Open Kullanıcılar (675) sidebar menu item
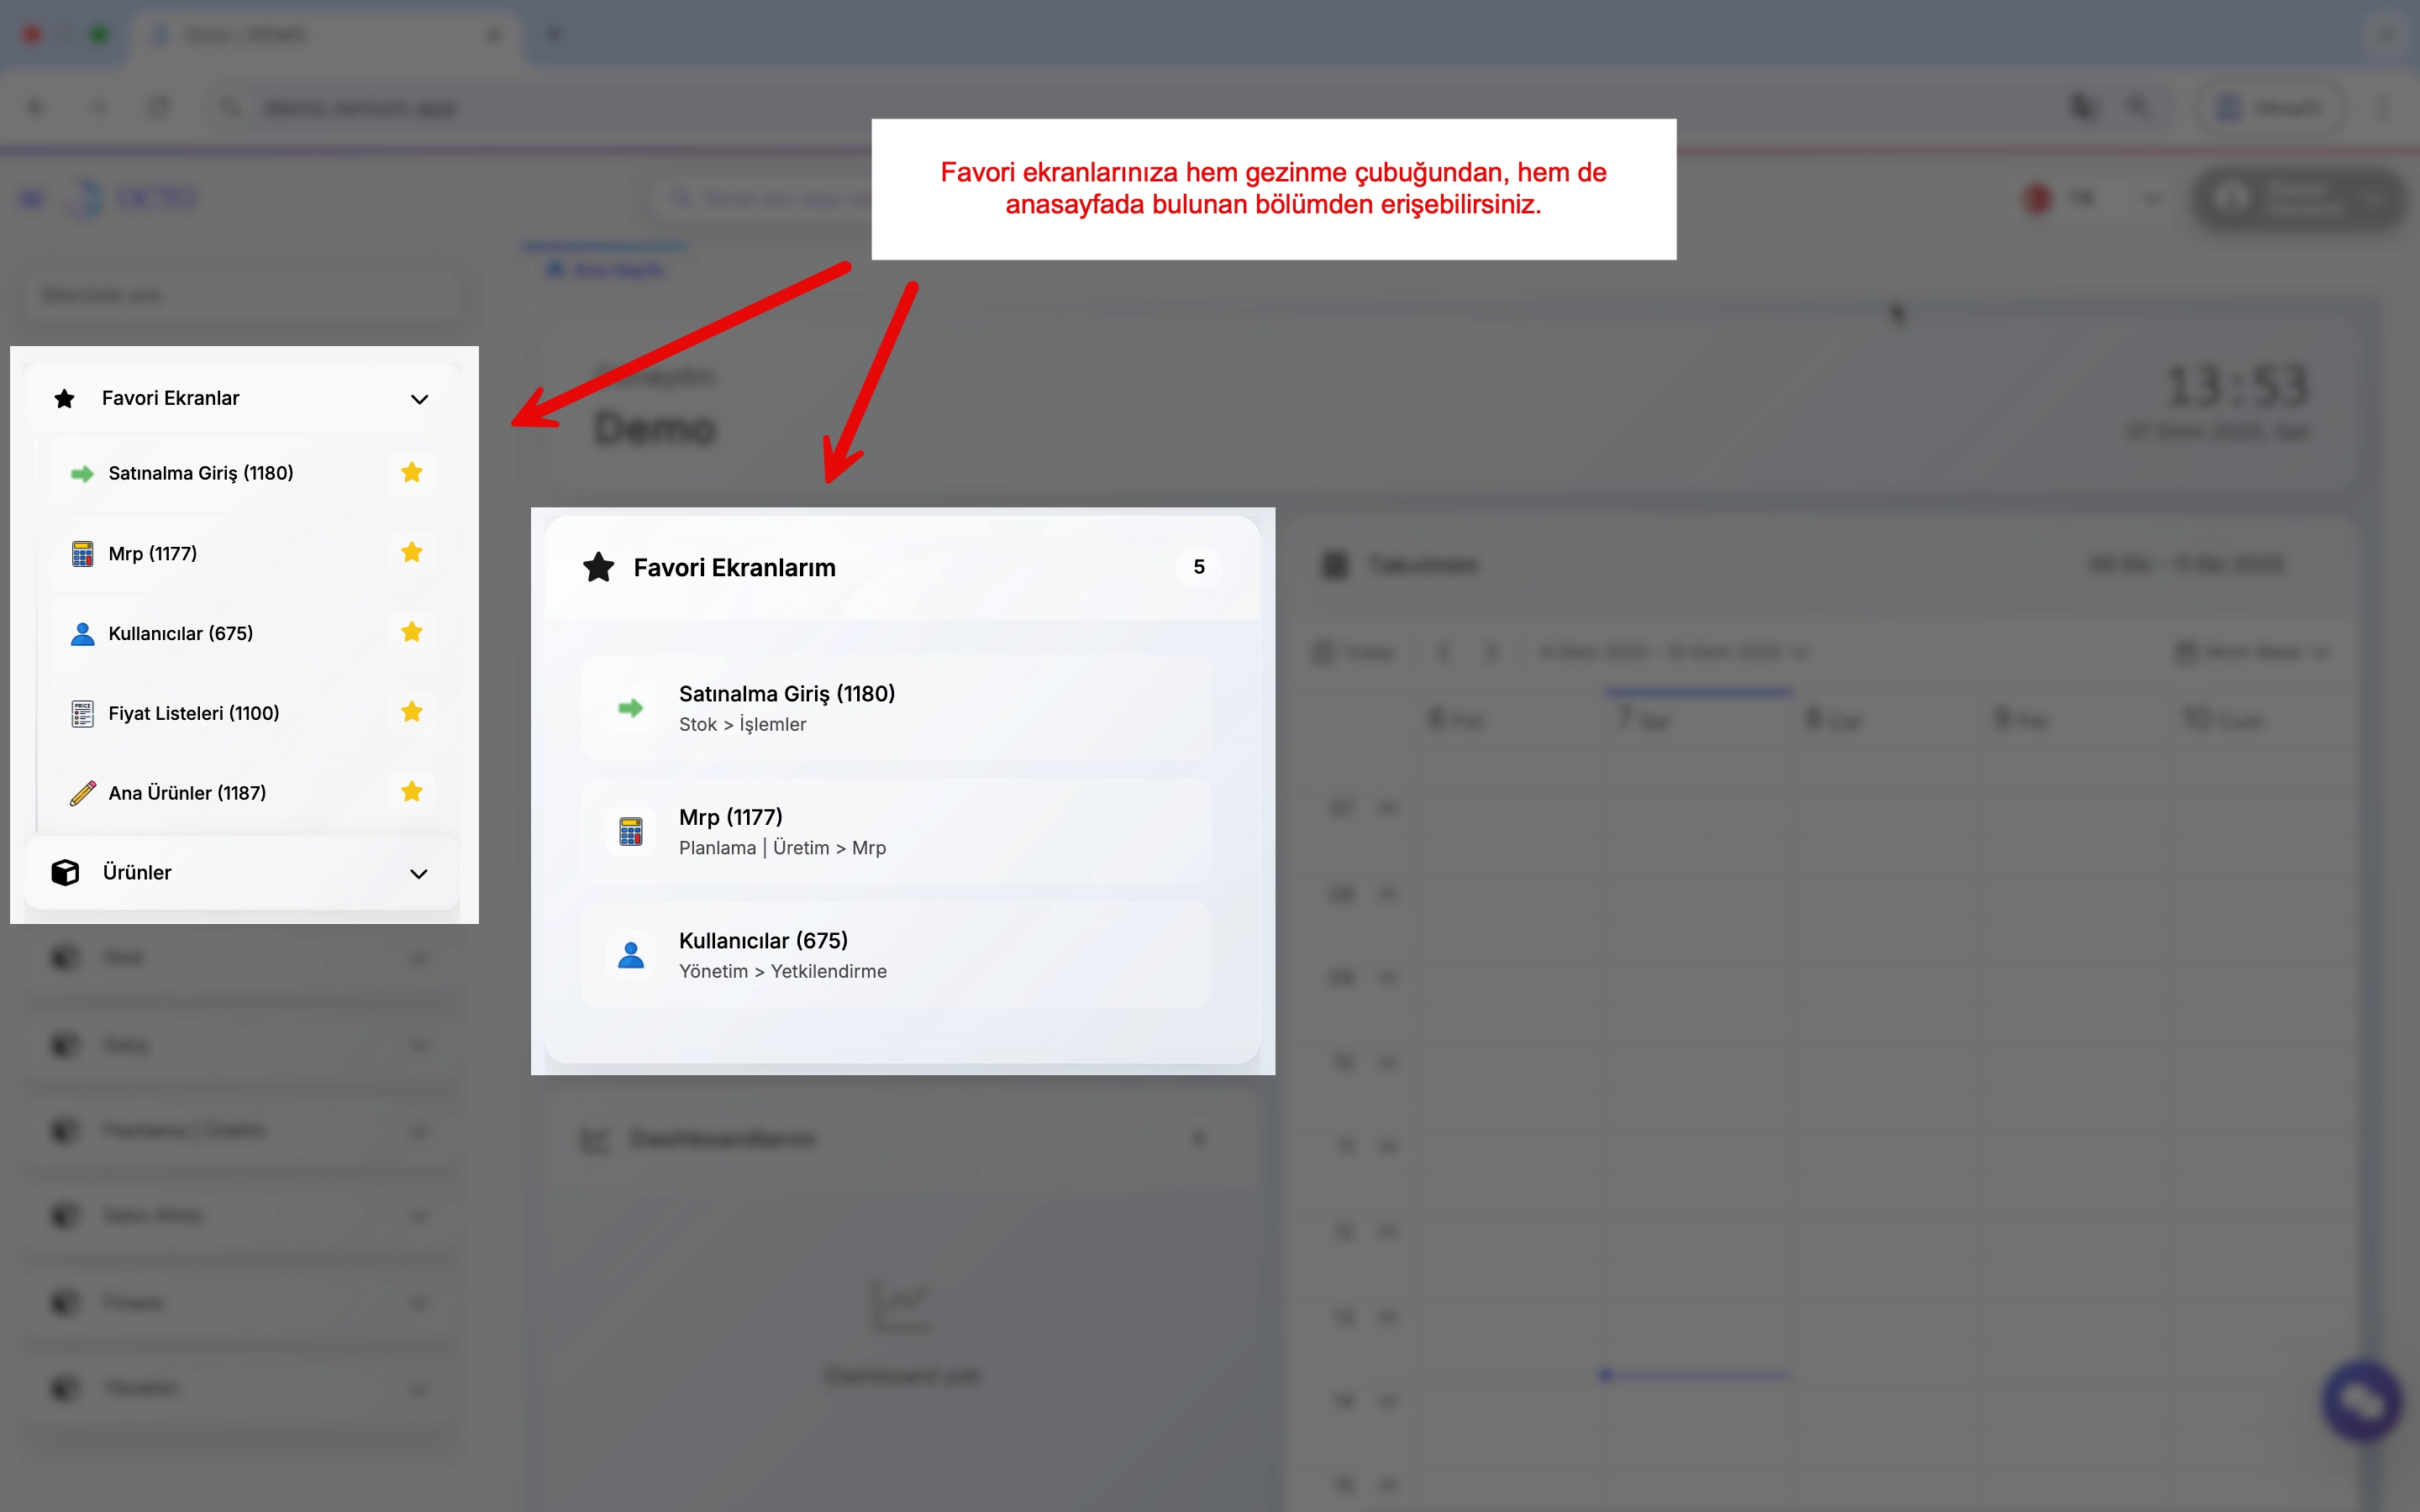Image resolution: width=2420 pixels, height=1512 pixels. [181, 633]
